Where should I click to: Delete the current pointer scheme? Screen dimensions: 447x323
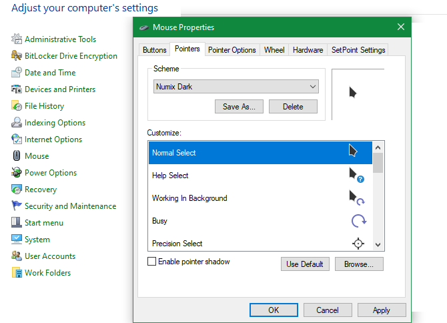293,106
